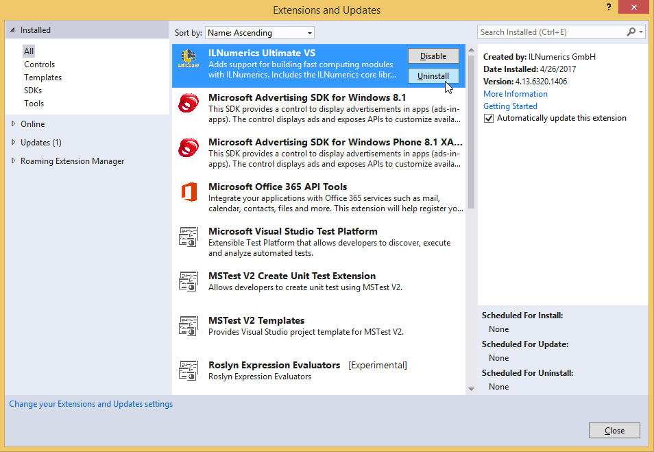Click the list scroll down arrow
654x452 pixels.
point(472,389)
